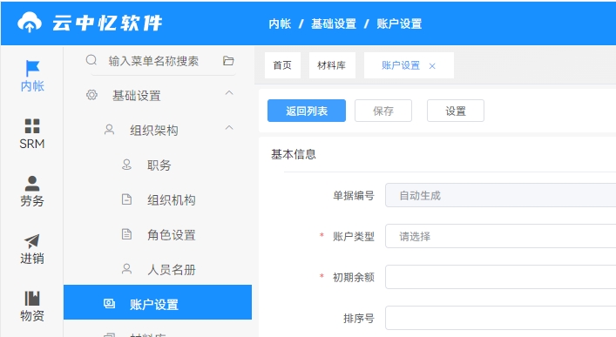Viewport: 616px width, 337px height.
Task: Open the 进销 paper plane module
Action: coord(32,249)
